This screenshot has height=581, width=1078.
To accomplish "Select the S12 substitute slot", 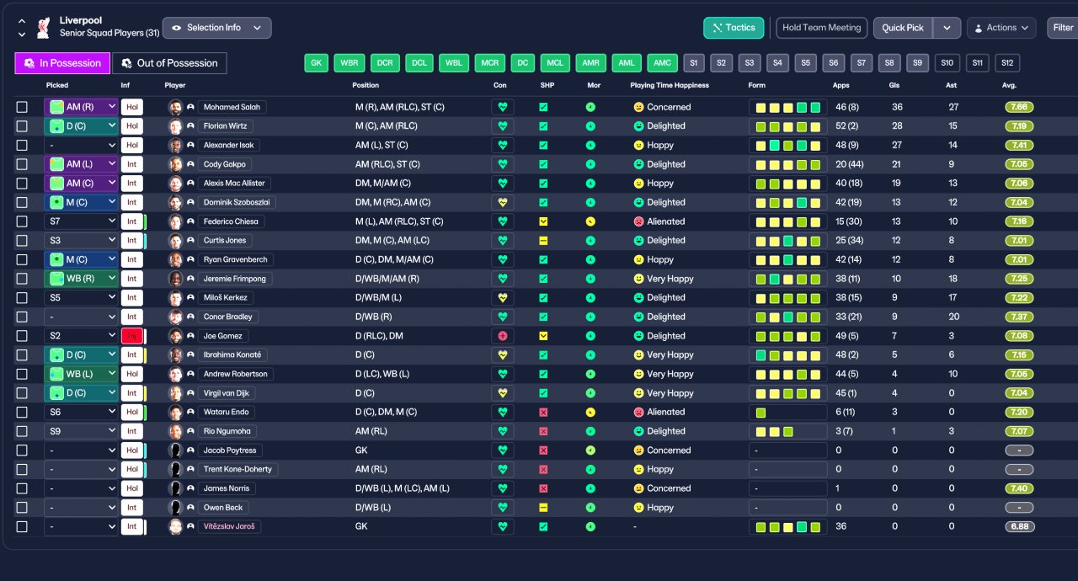I will point(1007,63).
